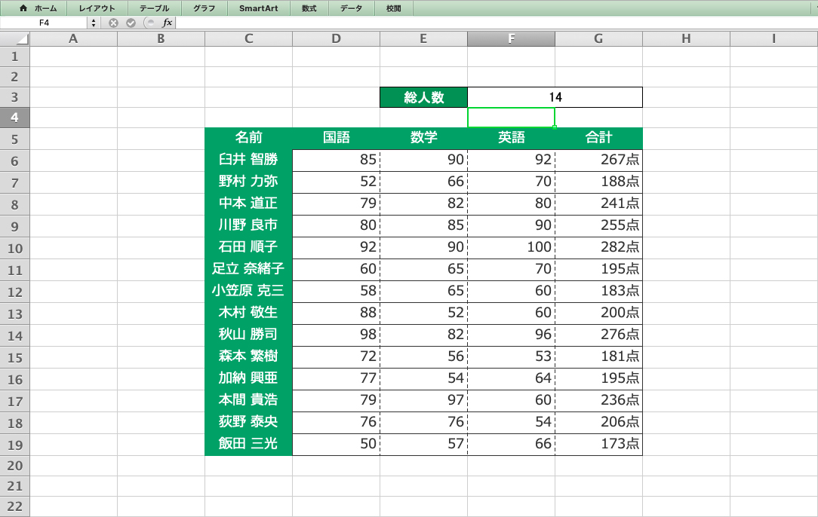Select row 3 header
Image resolution: width=818 pixels, height=517 pixels.
point(14,97)
